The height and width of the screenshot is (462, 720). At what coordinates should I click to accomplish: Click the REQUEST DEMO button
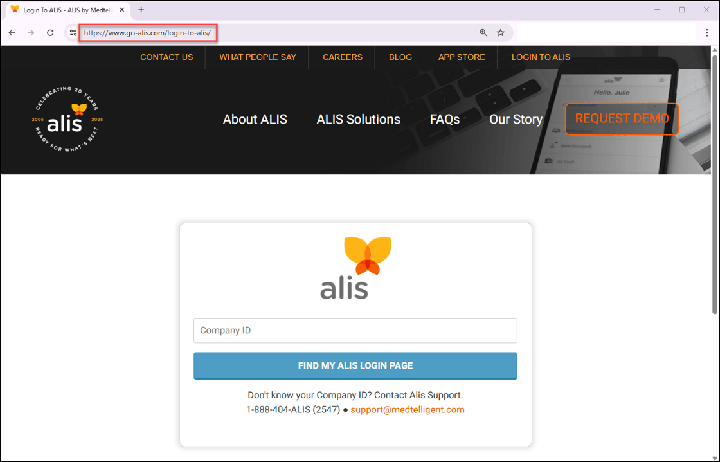click(x=622, y=119)
